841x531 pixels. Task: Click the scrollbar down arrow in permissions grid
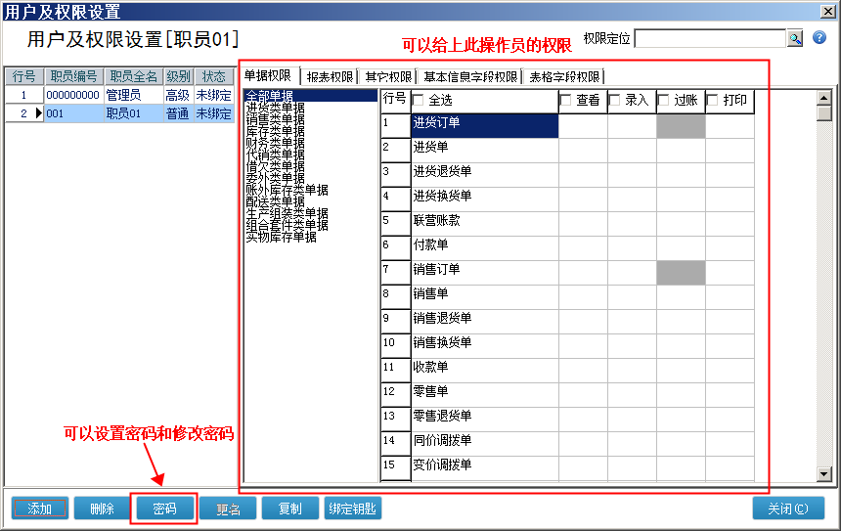point(823,474)
